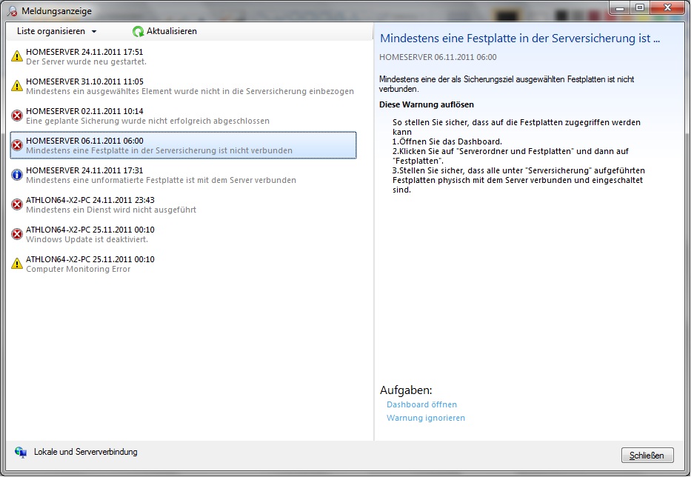691x477 pixels.
Task: Click the error icon beside 'Mindestens ein Dienst wird nicht ausgeführt'
Action: click(x=17, y=204)
